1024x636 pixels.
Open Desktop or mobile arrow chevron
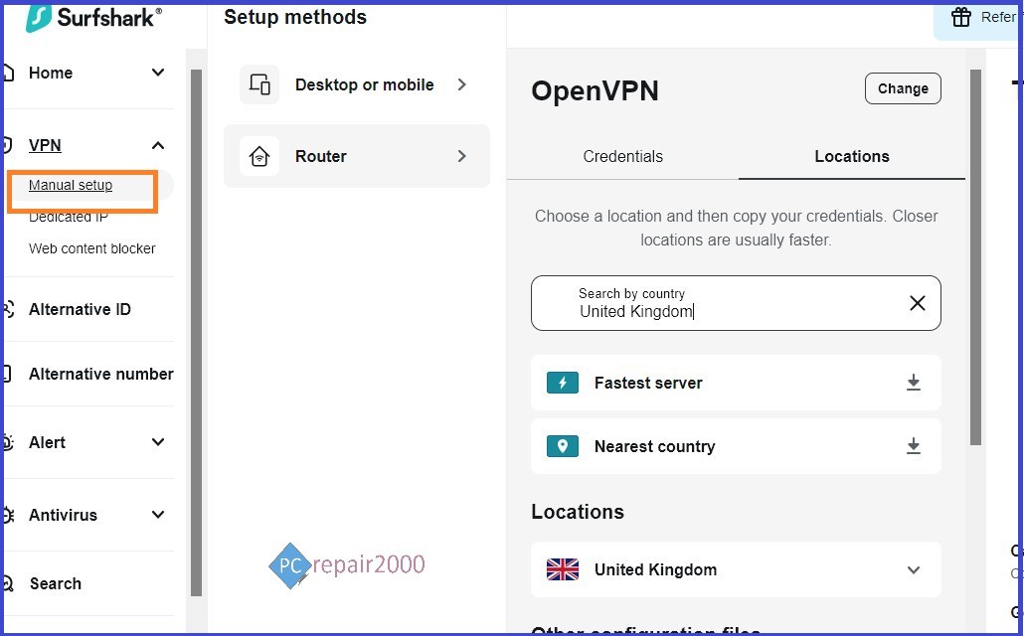461,84
